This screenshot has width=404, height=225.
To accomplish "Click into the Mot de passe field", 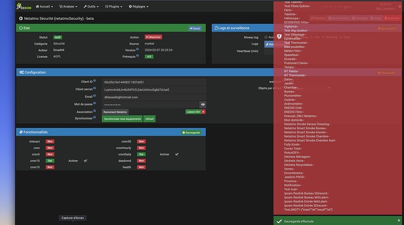I will pyautogui.click(x=150, y=105).
